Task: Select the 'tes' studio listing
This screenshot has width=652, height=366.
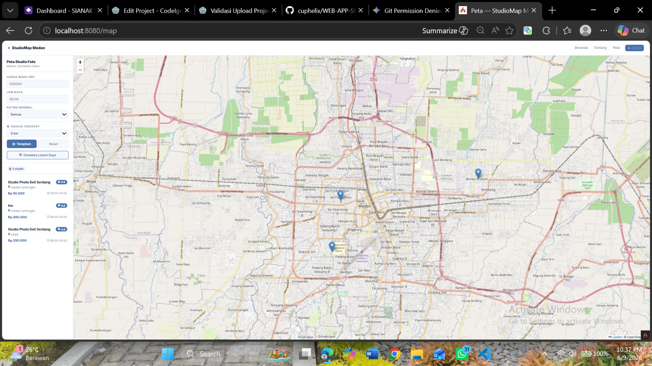Action: [37, 211]
